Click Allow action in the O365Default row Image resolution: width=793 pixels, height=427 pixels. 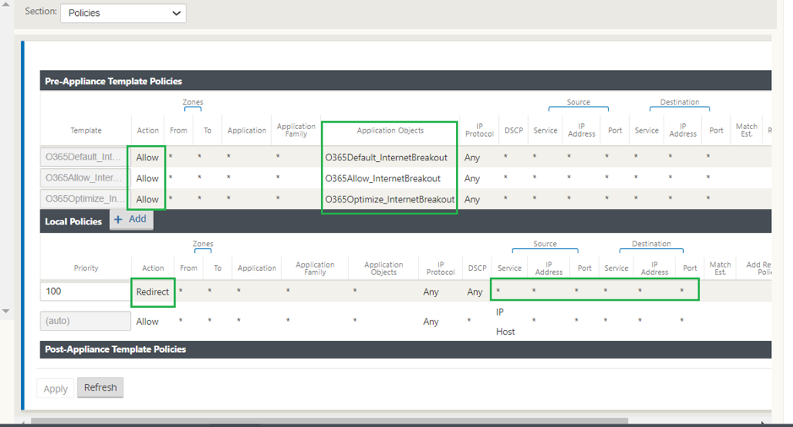coord(147,158)
